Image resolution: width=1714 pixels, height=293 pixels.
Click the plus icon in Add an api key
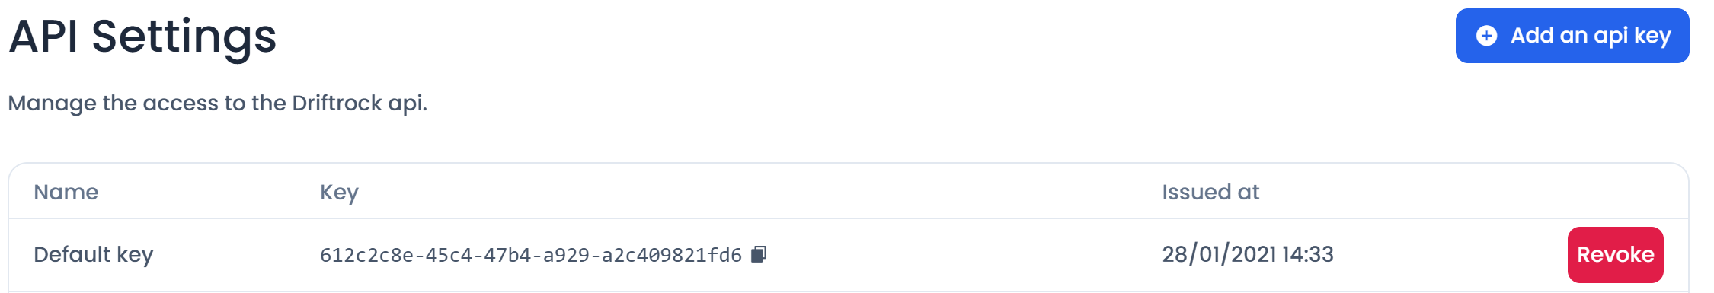coord(1486,36)
